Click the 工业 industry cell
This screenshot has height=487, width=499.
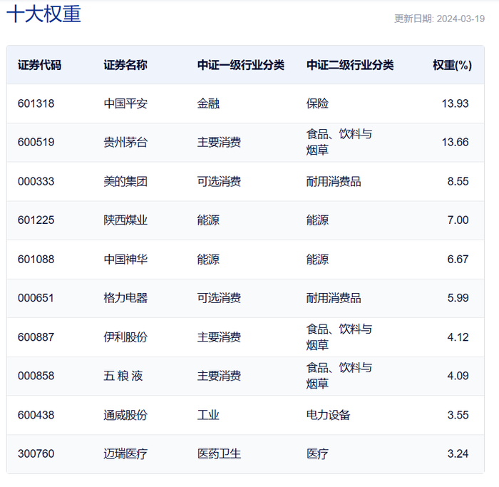coord(208,415)
